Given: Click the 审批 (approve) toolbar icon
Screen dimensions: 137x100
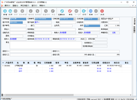Looking at the screenshot, I should tap(70, 11).
